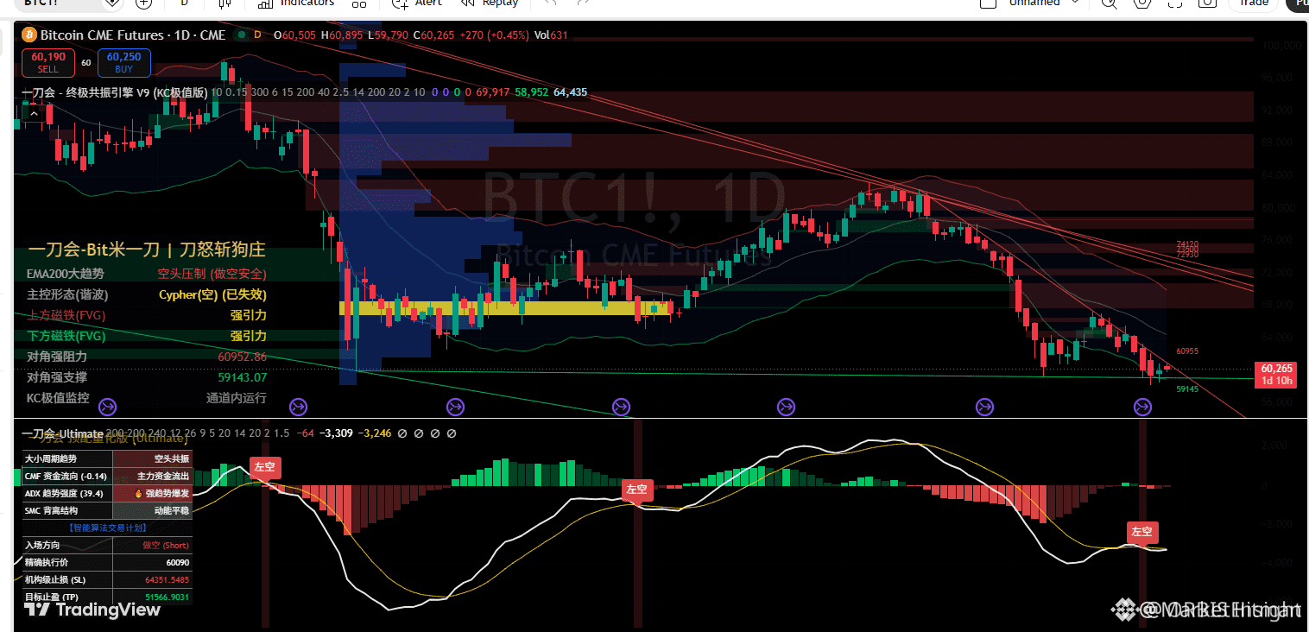This screenshot has height=632, width=1309.
Task: Click the SMC 背离结构 cell
Action: [66, 510]
